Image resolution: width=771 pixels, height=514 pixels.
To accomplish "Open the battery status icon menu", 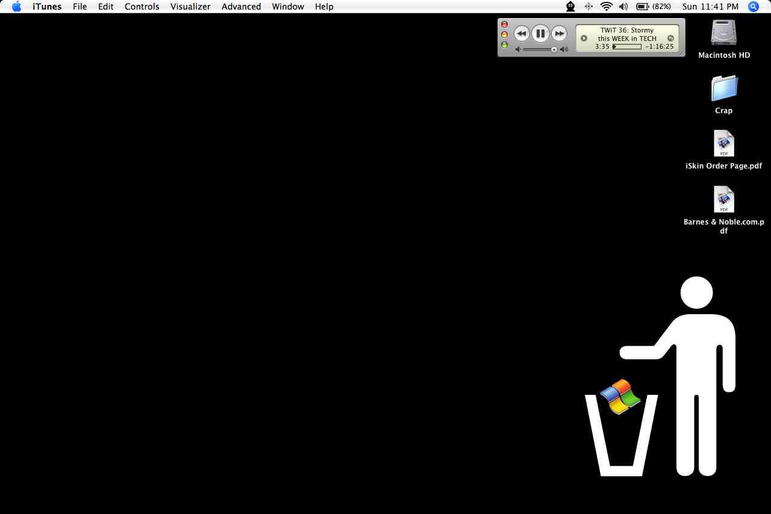I will click(643, 7).
